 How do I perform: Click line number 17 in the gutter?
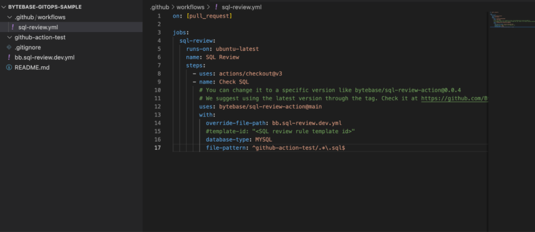coord(159,148)
